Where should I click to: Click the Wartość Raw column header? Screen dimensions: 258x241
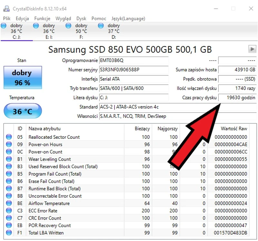[234, 129]
